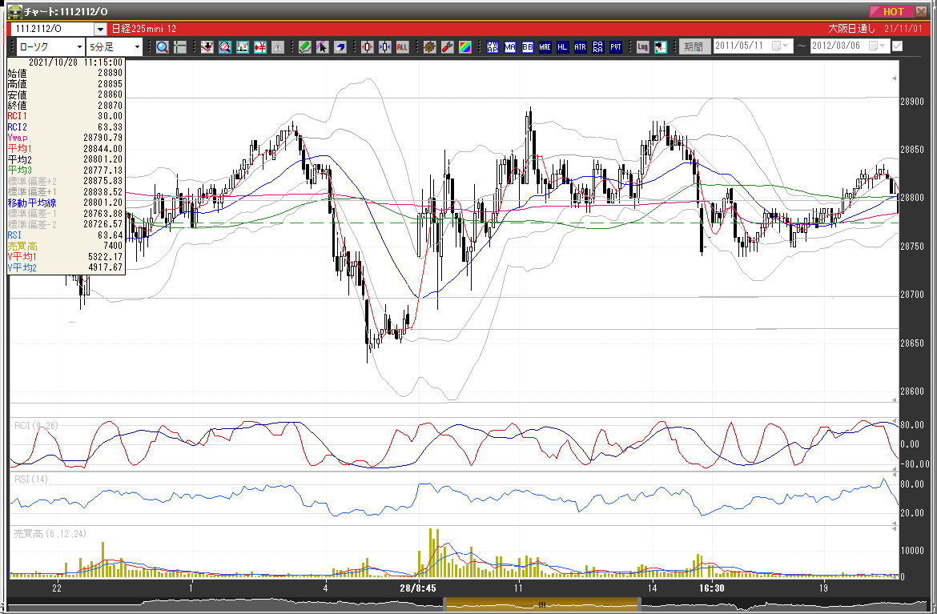Click the 28900 price axis label
Screen dimensions: 937x614
912,102
